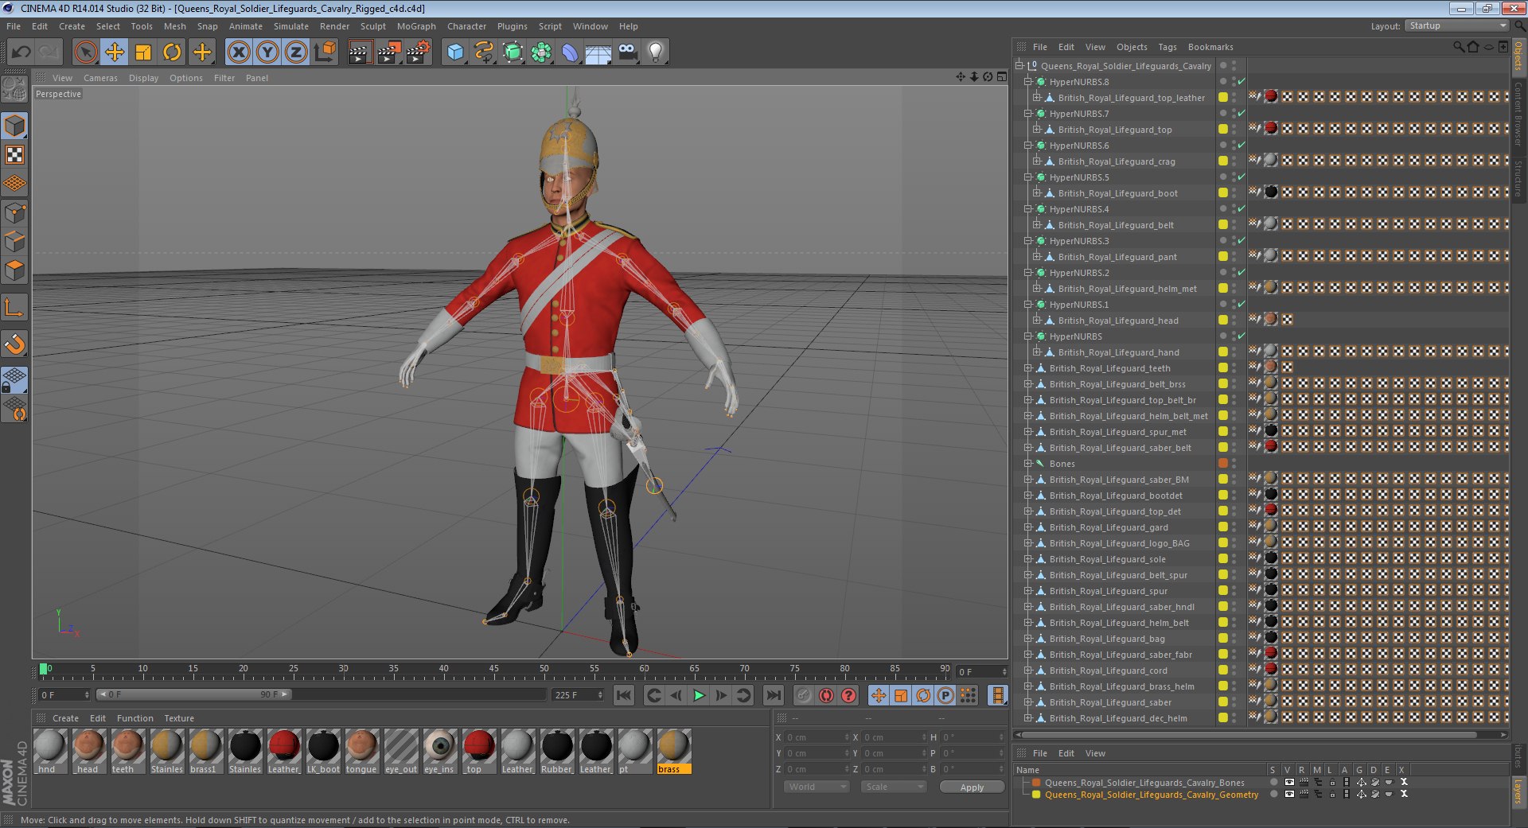The width and height of the screenshot is (1528, 828).
Task: Activate the Scale tool
Action: [x=143, y=52]
